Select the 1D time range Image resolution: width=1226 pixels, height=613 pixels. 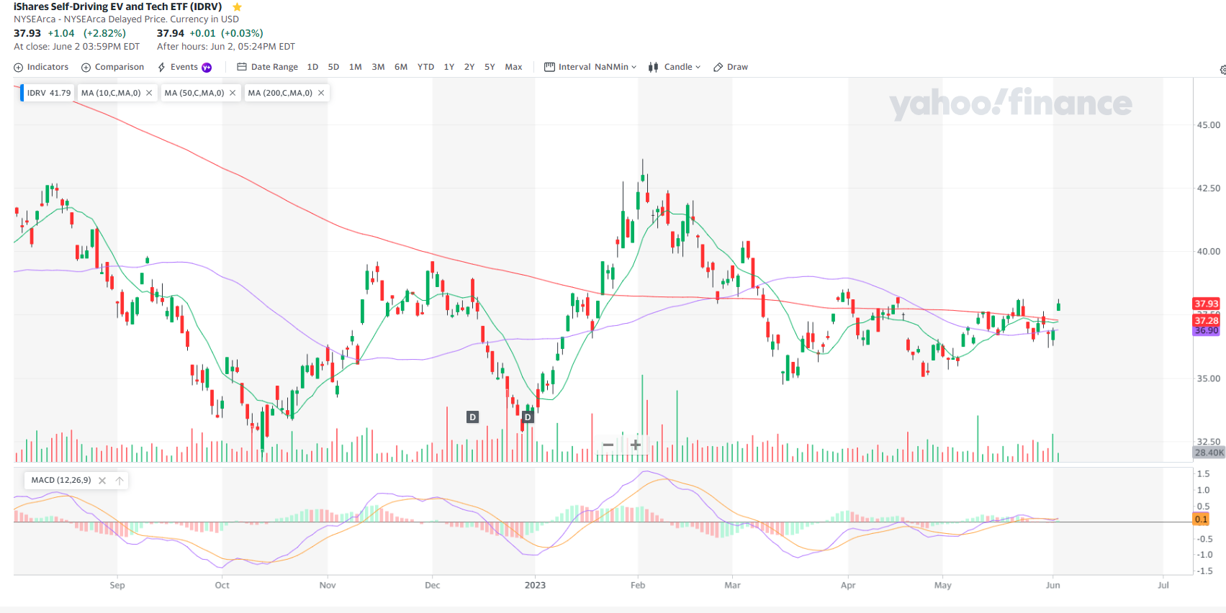click(x=312, y=67)
